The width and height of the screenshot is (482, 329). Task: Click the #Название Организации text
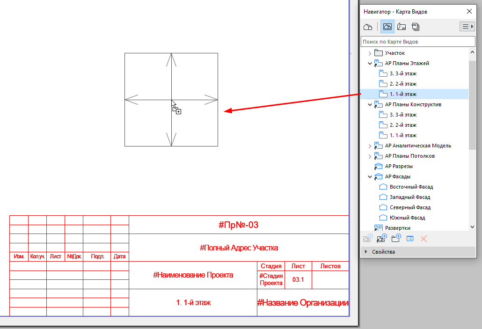pyautogui.click(x=303, y=302)
